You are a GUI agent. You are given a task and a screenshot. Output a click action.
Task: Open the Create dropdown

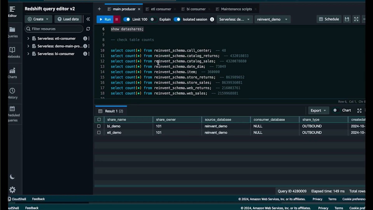[x=38, y=19]
